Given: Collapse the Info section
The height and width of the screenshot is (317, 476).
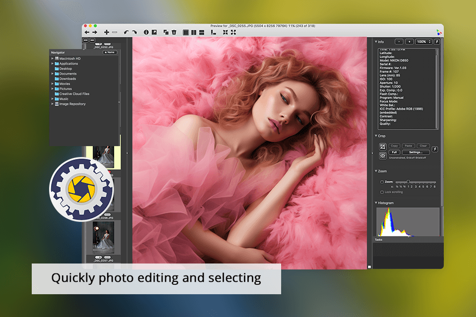Looking at the screenshot, I should (x=376, y=42).
